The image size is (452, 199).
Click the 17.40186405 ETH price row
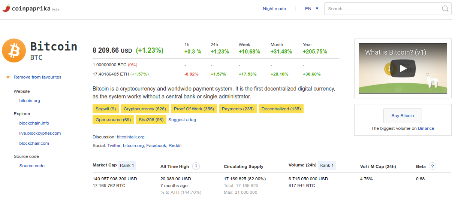[x=121, y=74]
